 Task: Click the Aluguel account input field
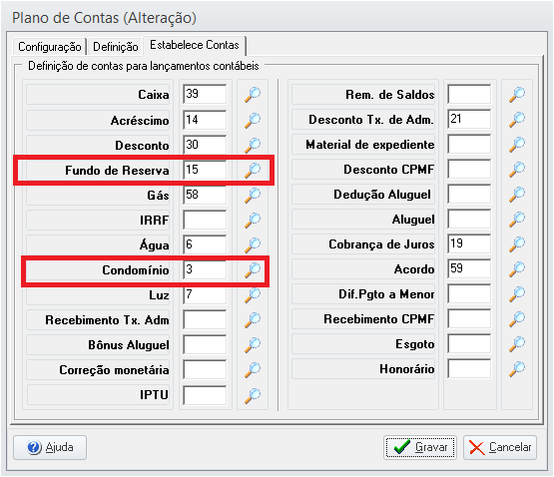(469, 220)
